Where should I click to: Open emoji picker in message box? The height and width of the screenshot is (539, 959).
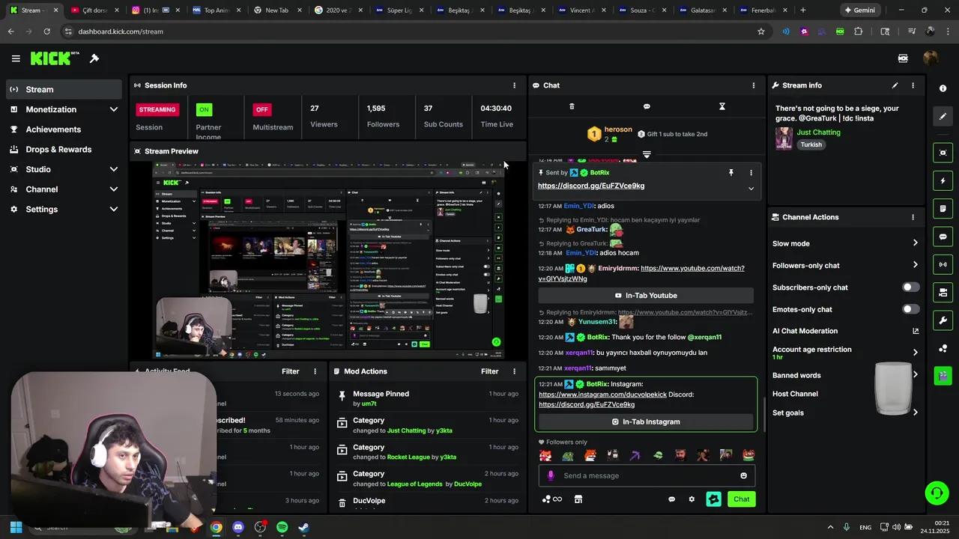[x=743, y=475]
